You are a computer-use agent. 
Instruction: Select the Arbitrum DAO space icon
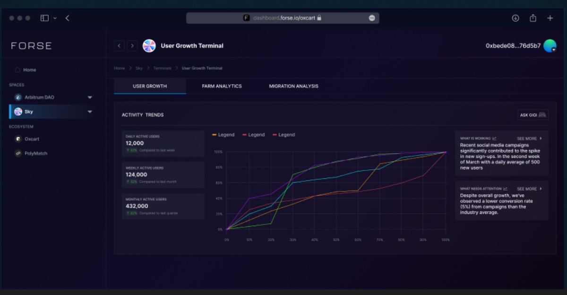point(18,97)
